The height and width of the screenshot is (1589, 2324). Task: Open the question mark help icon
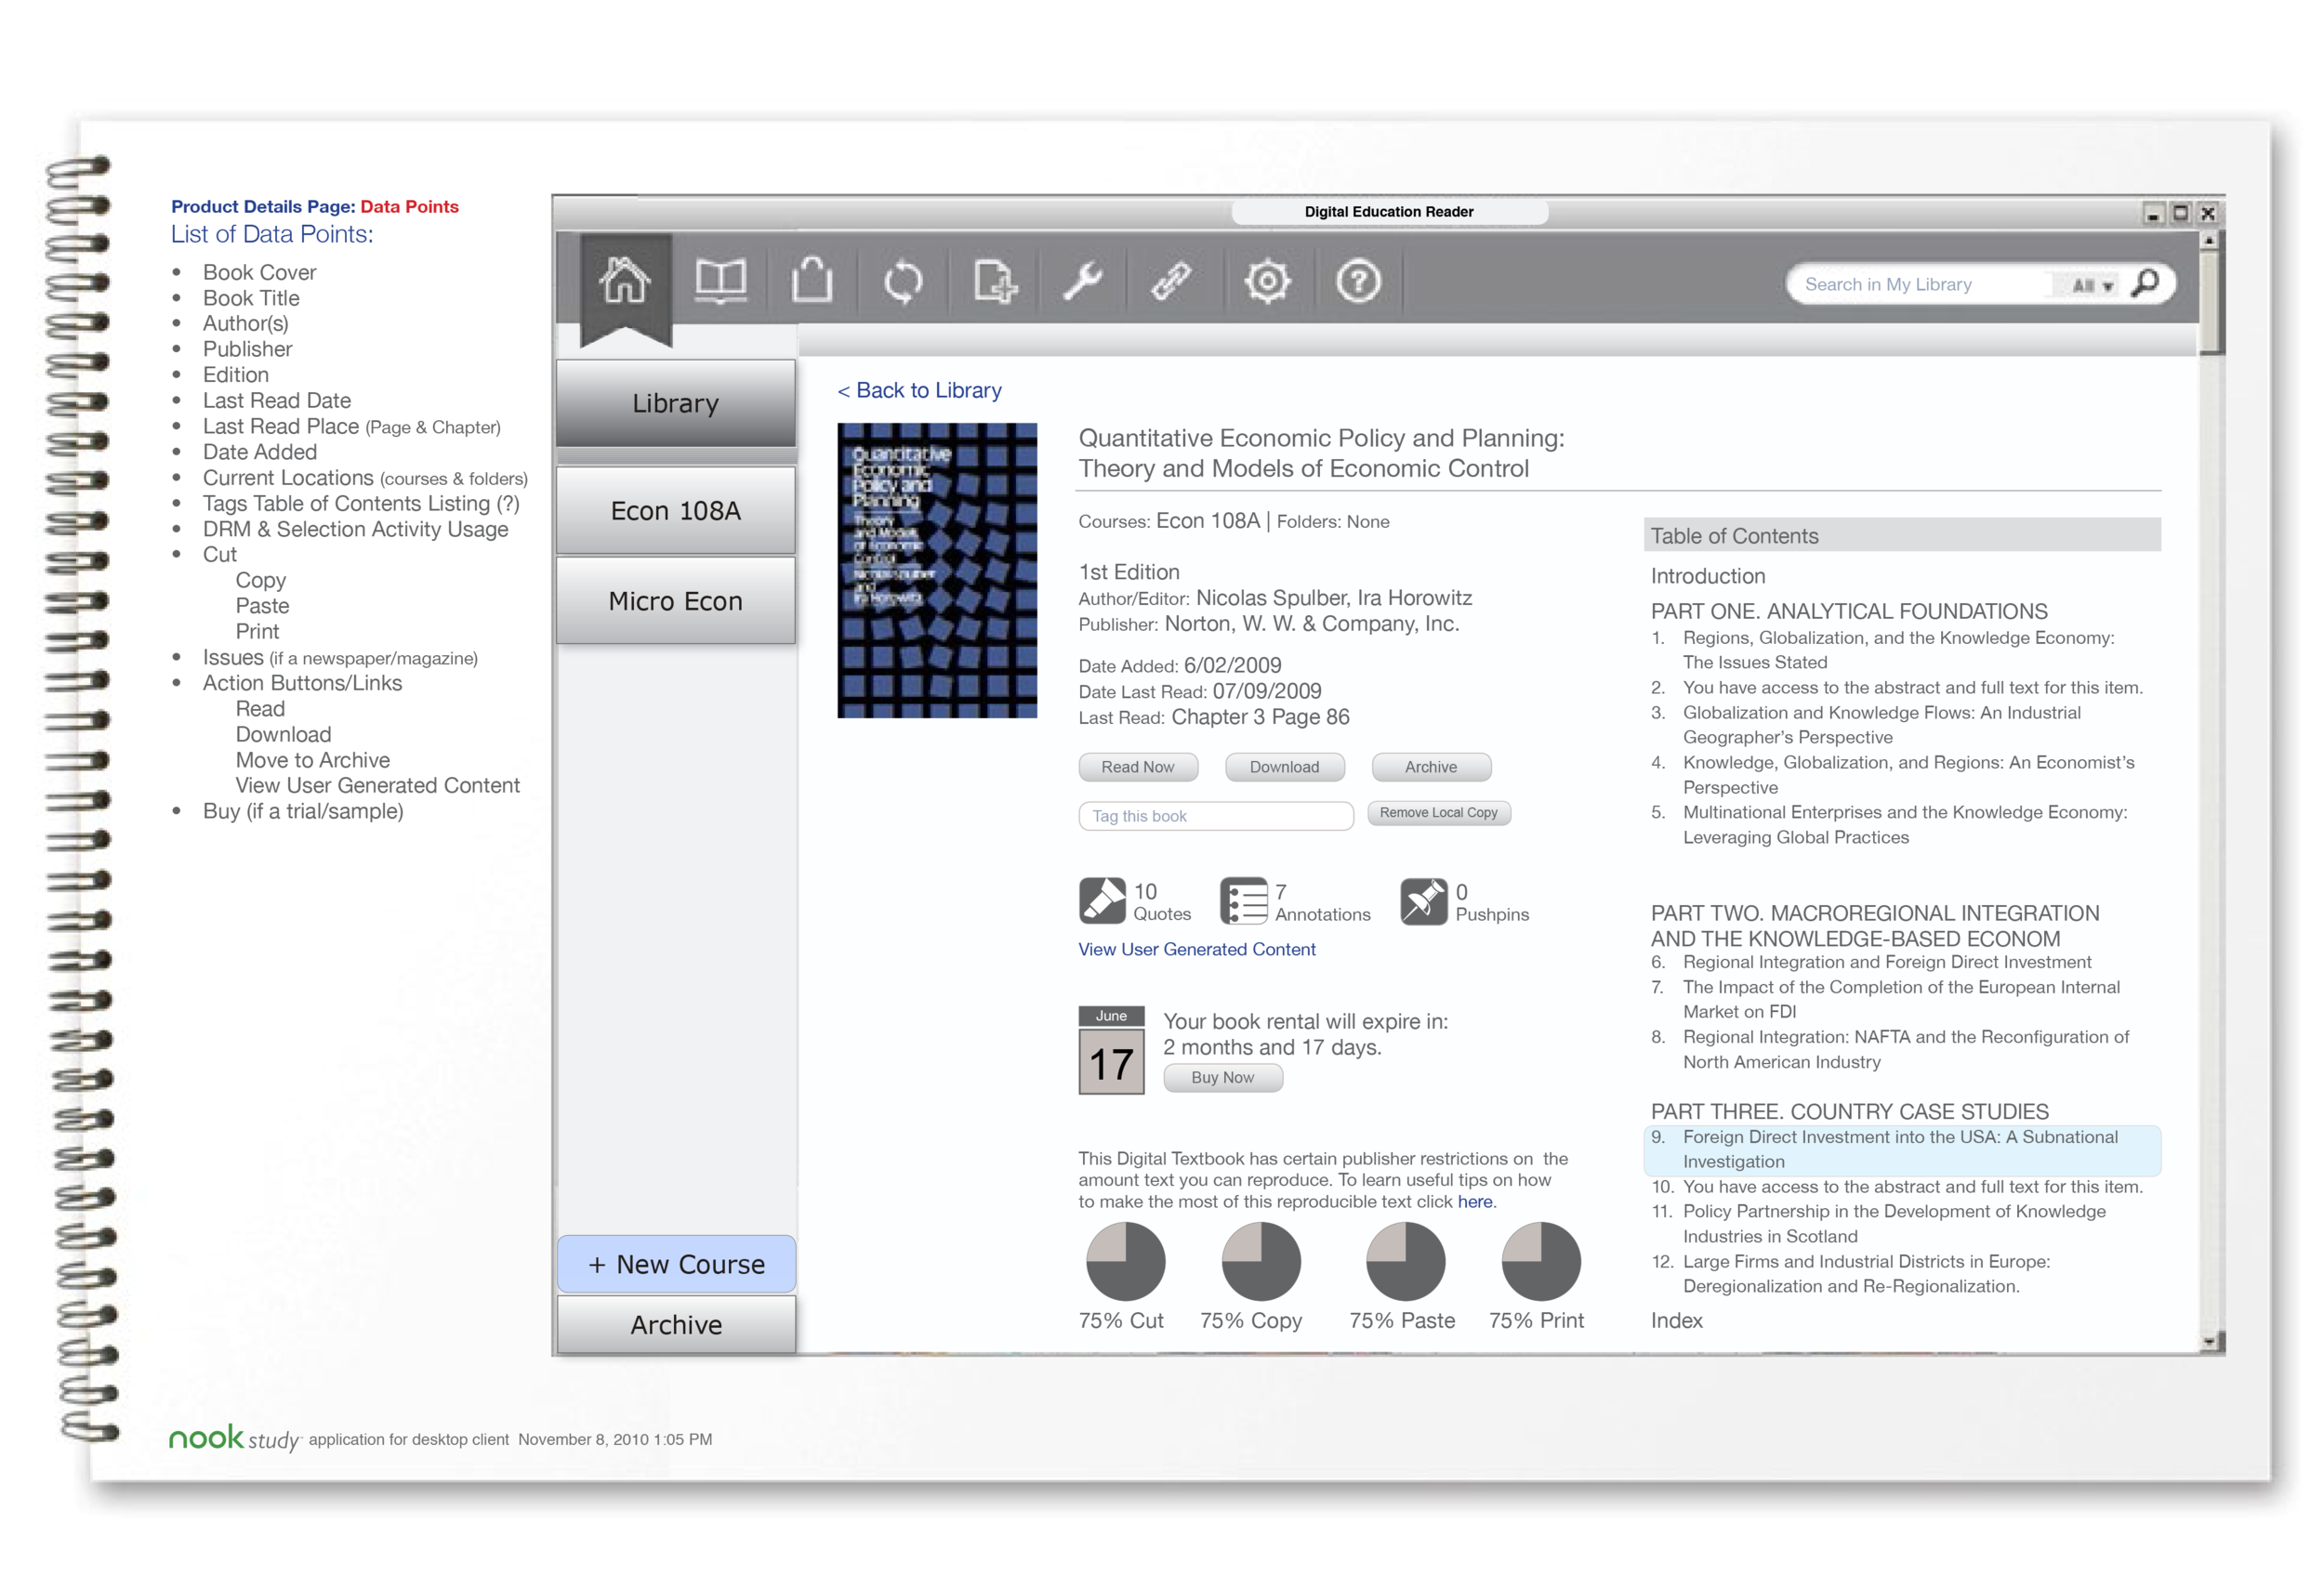coord(1358,282)
